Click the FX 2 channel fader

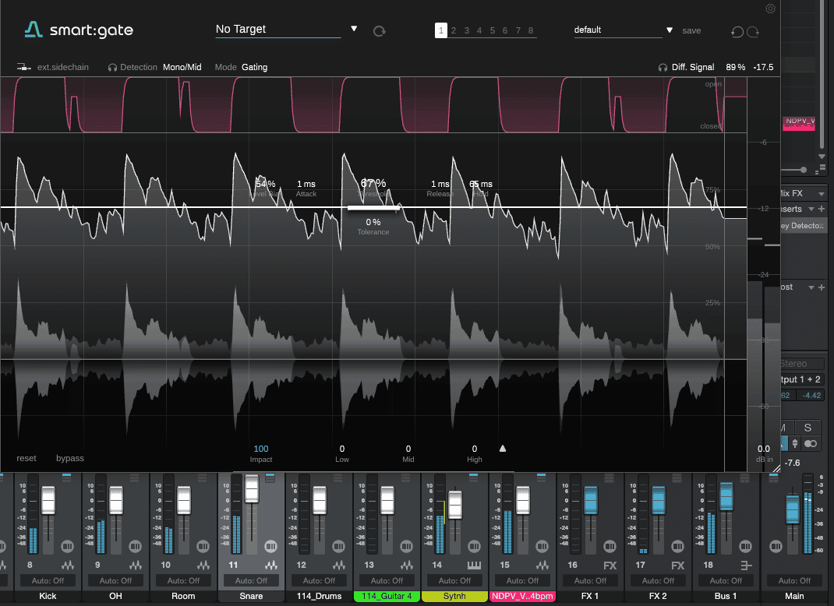coord(659,500)
